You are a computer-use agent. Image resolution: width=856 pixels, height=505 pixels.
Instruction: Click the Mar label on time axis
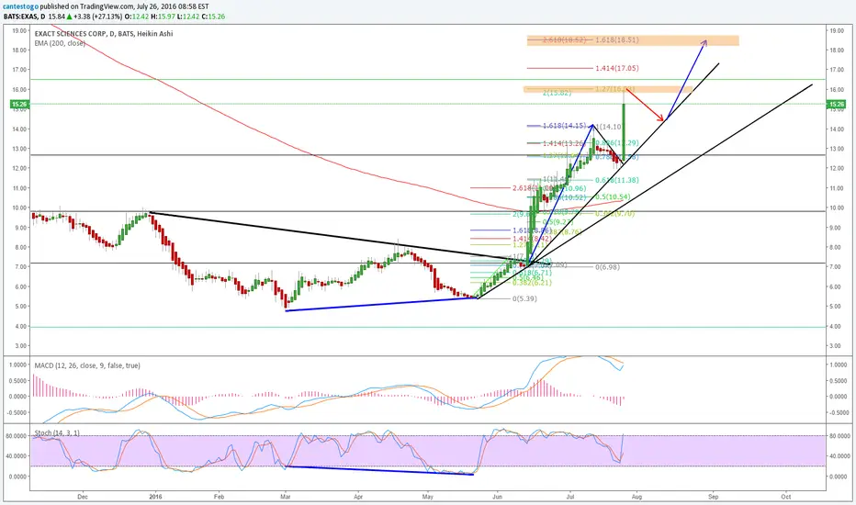click(x=285, y=497)
